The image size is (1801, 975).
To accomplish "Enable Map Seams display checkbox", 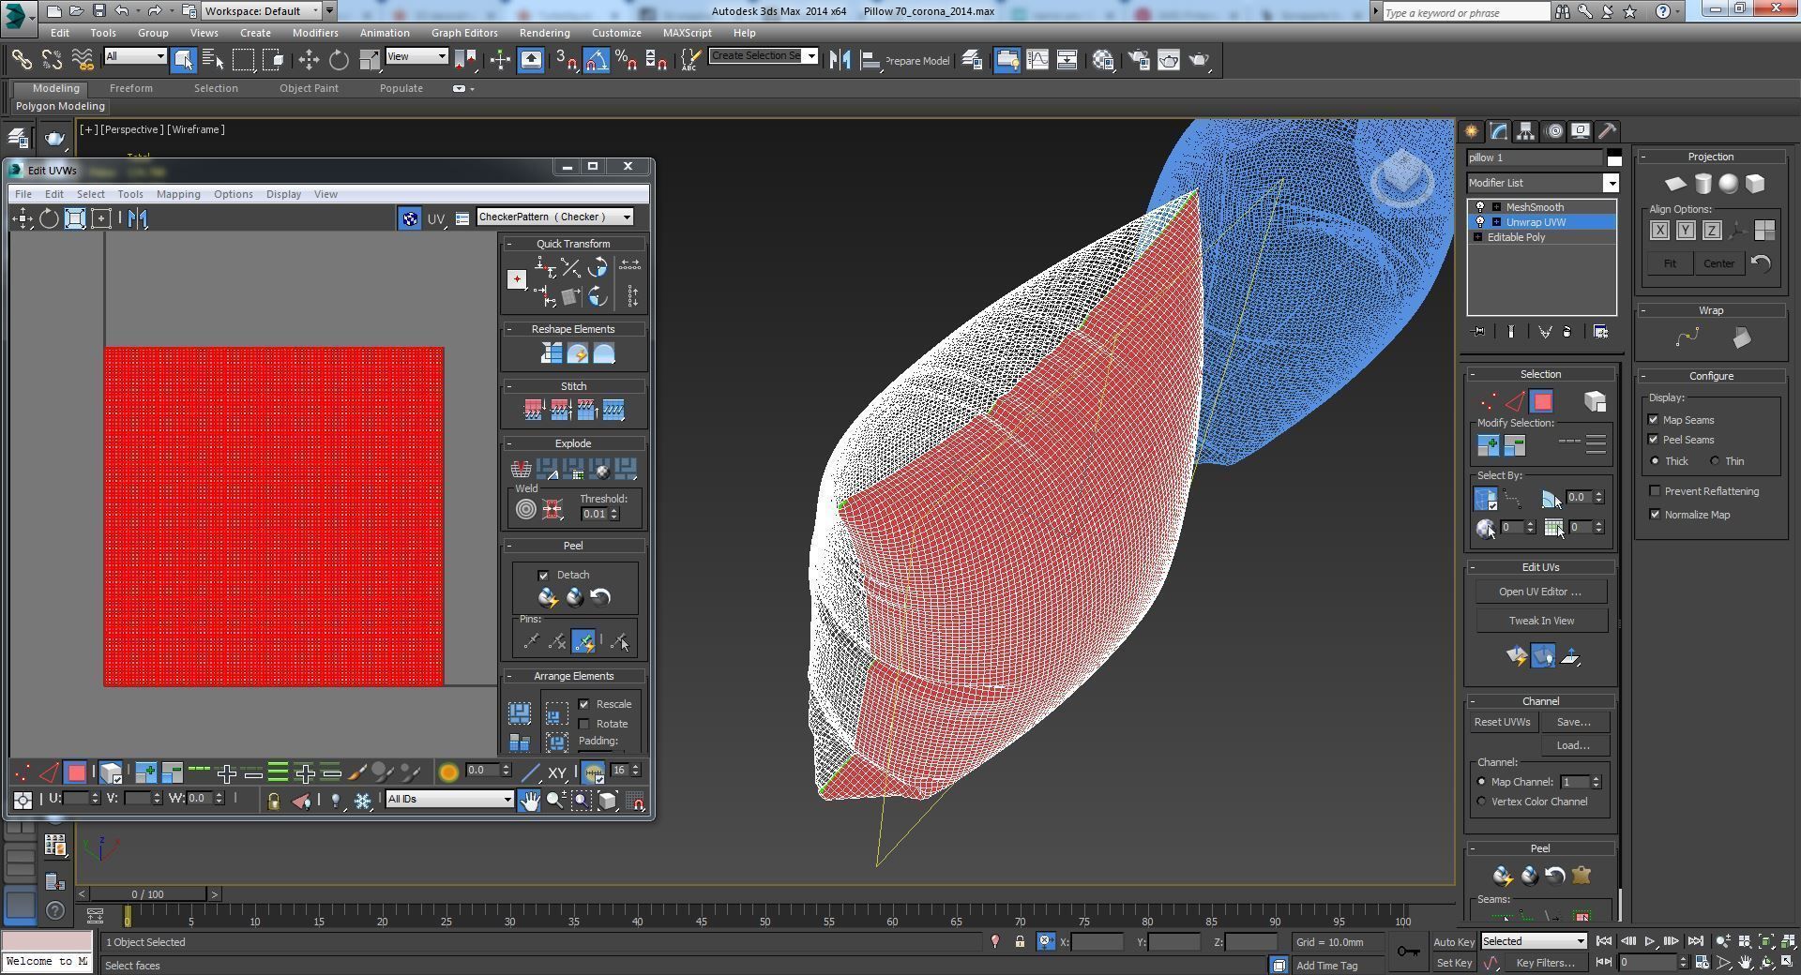I will coord(1654,420).
